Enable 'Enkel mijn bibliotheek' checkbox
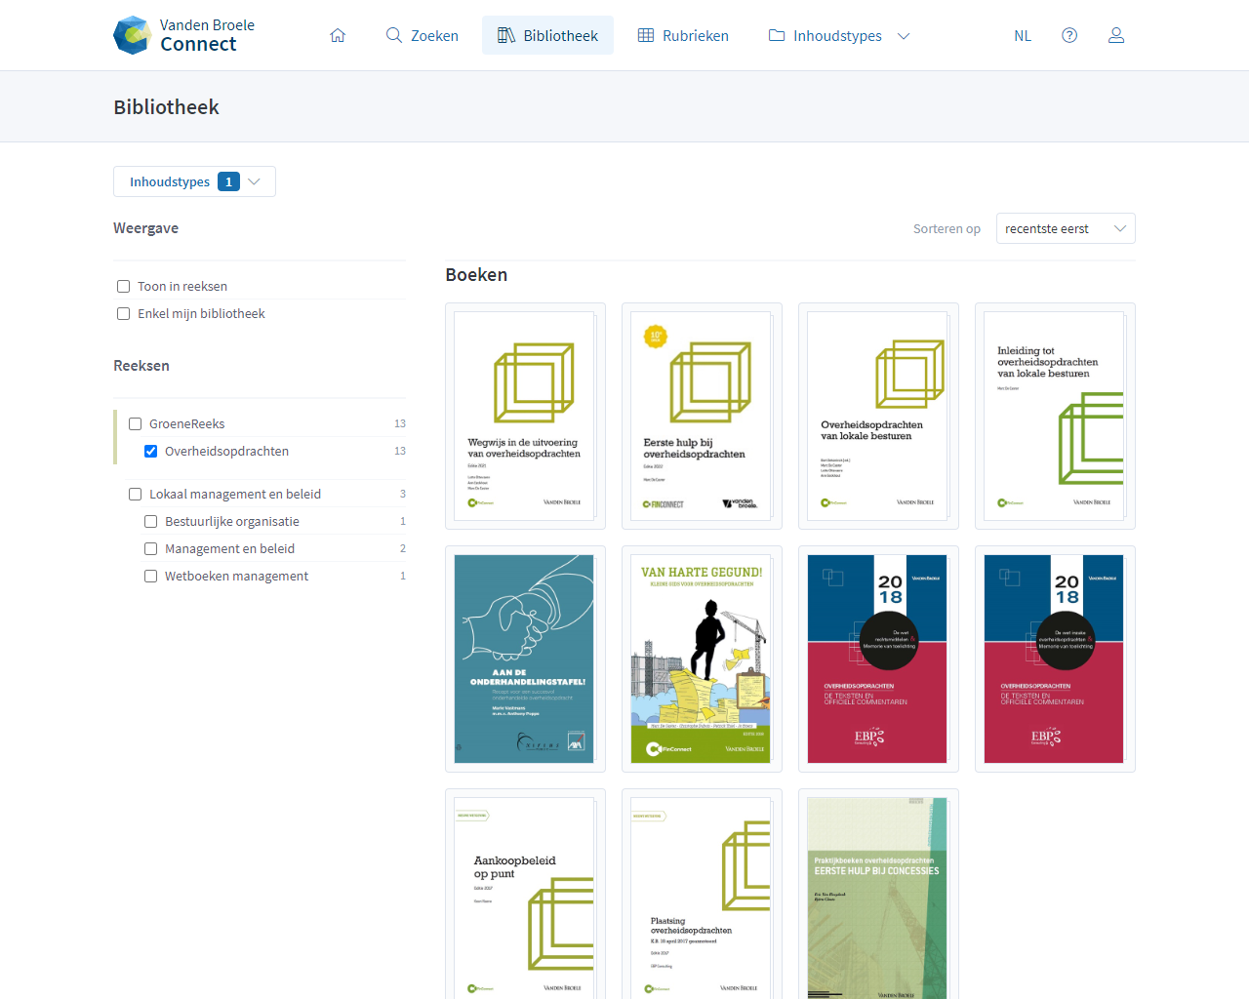Image resolution: width=1249 pixels, height=999 pixels. click(x=124, y=313)
